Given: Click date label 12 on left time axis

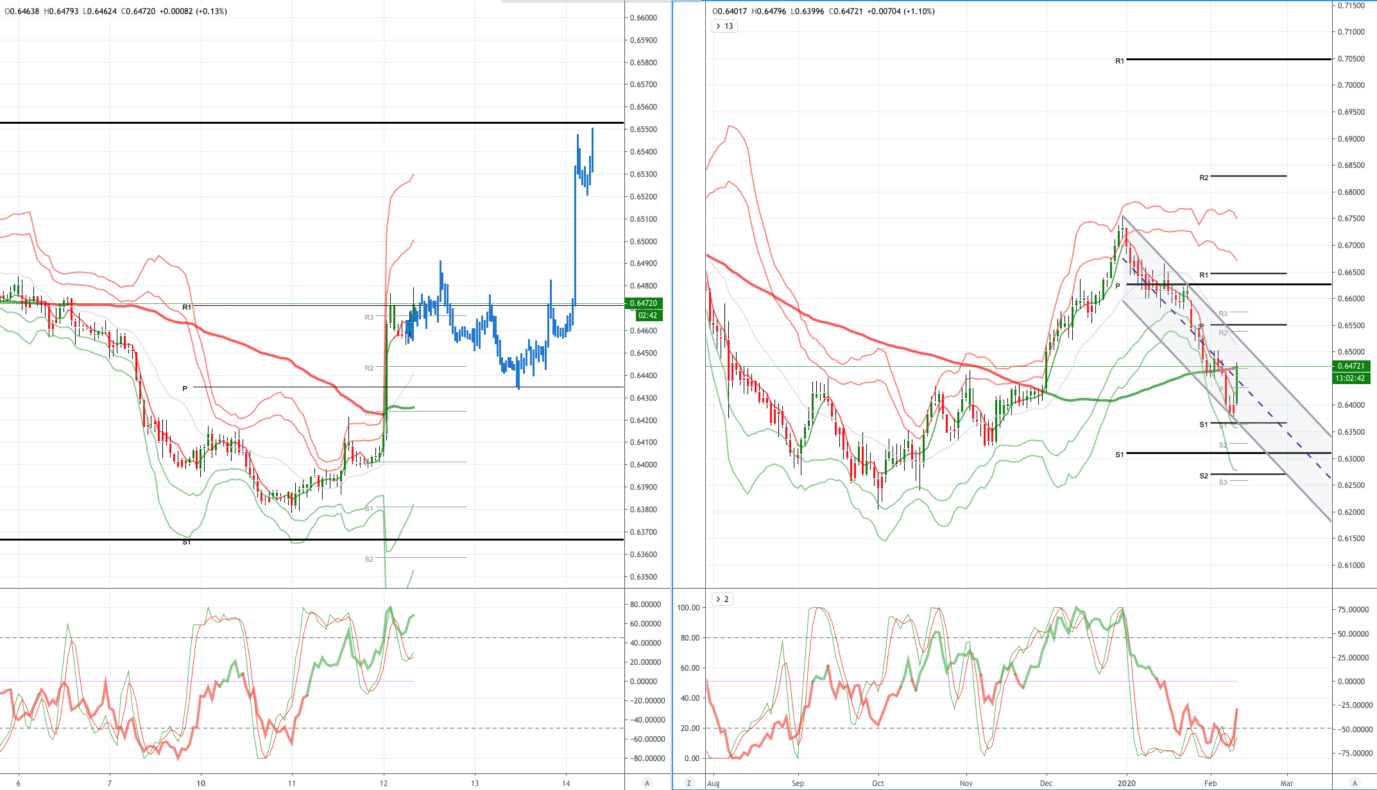Looking at the screenshot, I should point(384,783).
